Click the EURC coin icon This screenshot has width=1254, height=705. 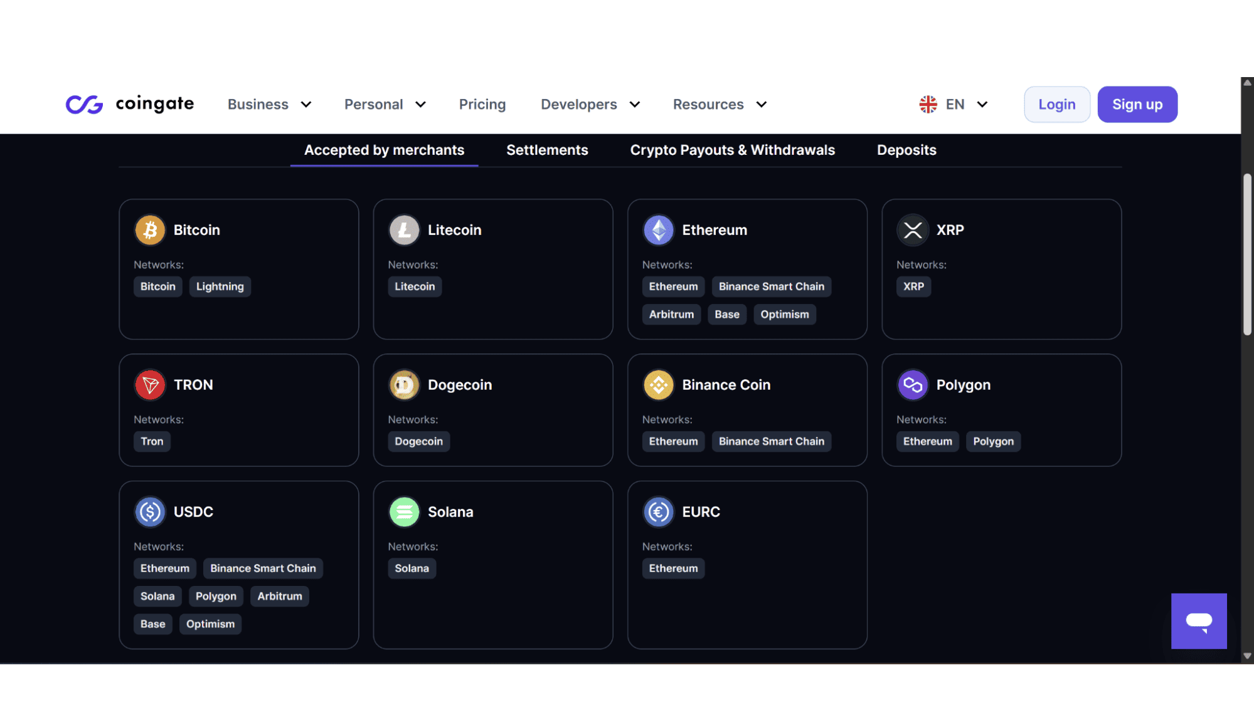(659, 512)
